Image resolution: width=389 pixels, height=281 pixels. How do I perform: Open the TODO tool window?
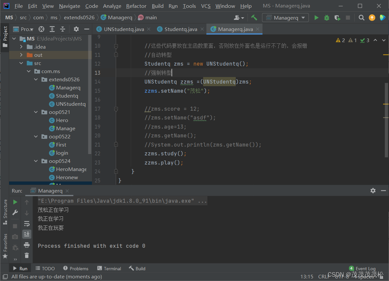(45, 268)
